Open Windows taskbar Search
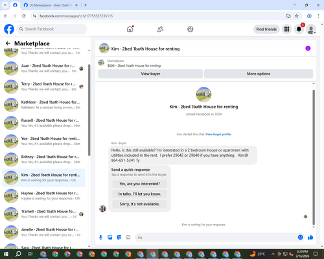The width and height of the screenshot is (324, 259). tap(18, 254)
